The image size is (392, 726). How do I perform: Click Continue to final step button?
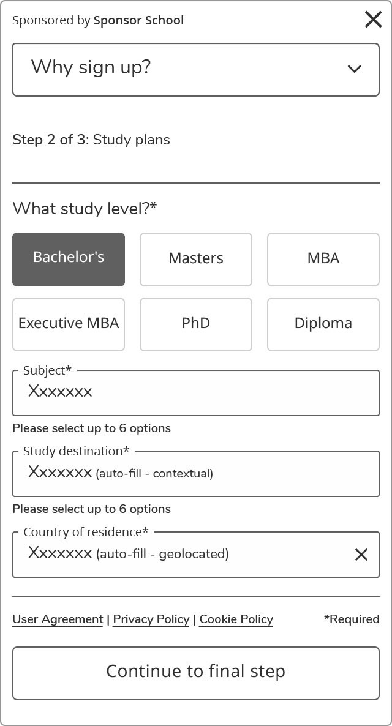coord(195,673)
